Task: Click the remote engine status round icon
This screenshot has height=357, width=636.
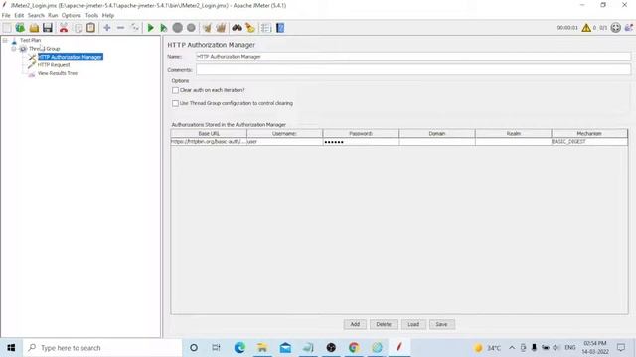Action: tap(616, 28)
